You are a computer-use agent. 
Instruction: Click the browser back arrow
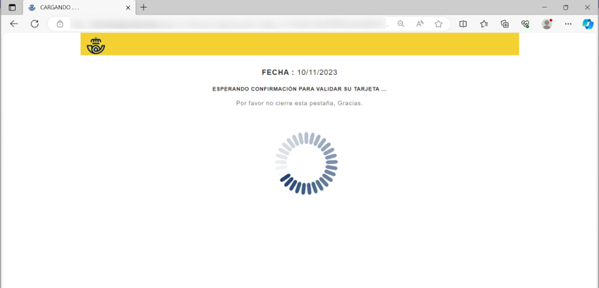click(x=14, y=24)
